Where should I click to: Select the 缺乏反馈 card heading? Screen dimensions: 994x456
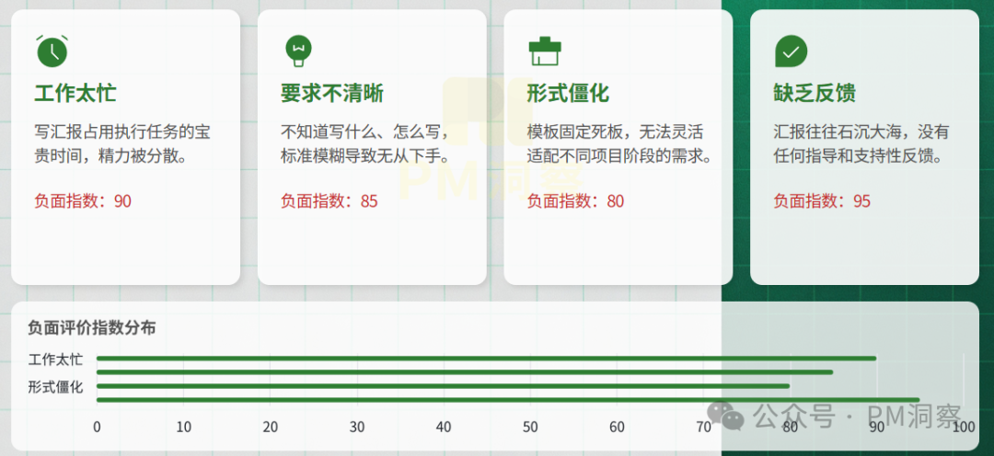pos(815,94)
